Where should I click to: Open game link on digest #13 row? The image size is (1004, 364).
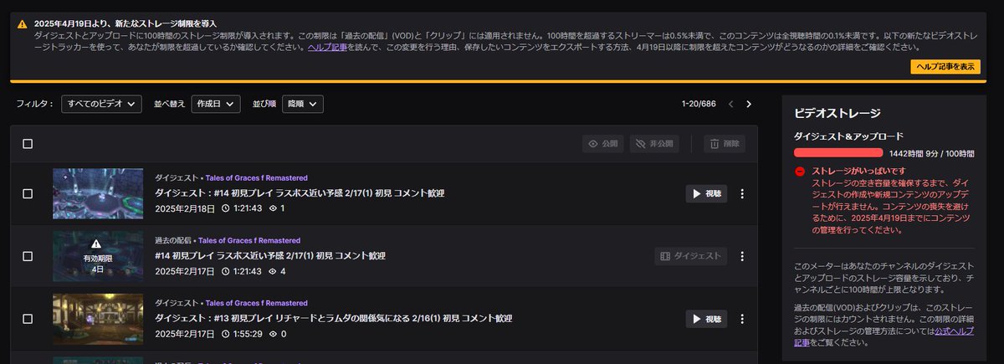256,303
